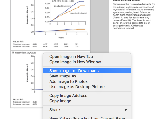Choose Copy Image Address entry
161x119 pixels.
pos(87,96)
